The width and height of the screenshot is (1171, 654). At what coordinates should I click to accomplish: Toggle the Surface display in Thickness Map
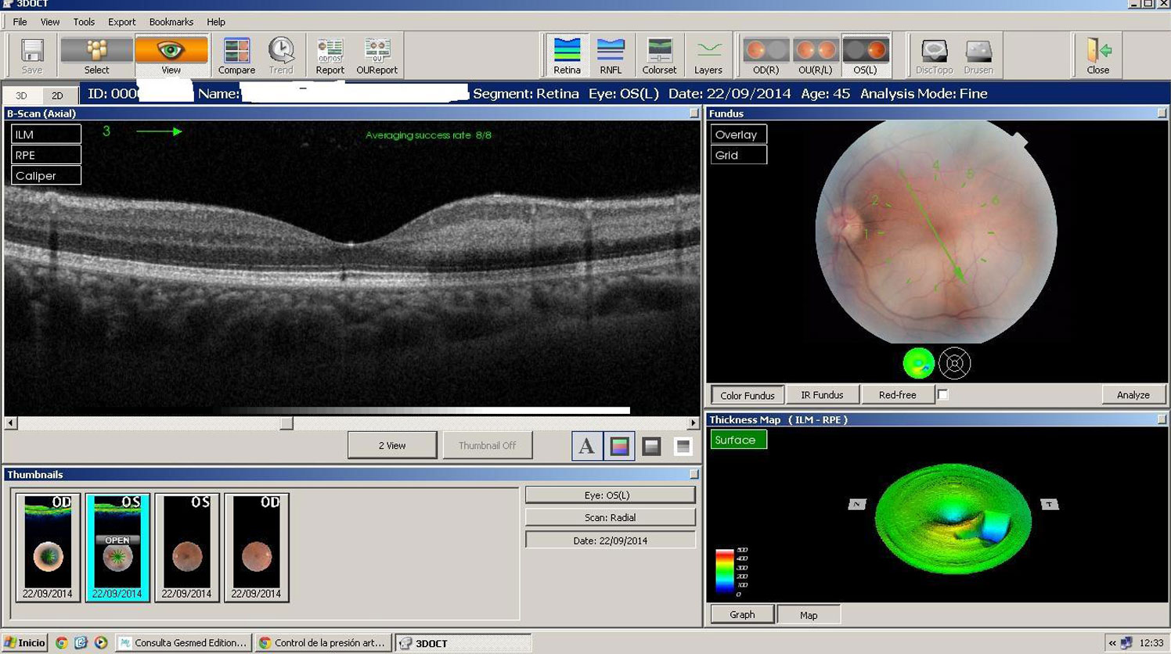click(x=738, y=440)
